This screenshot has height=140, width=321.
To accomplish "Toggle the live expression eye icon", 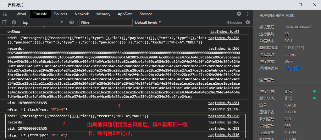I will [72, 22].
